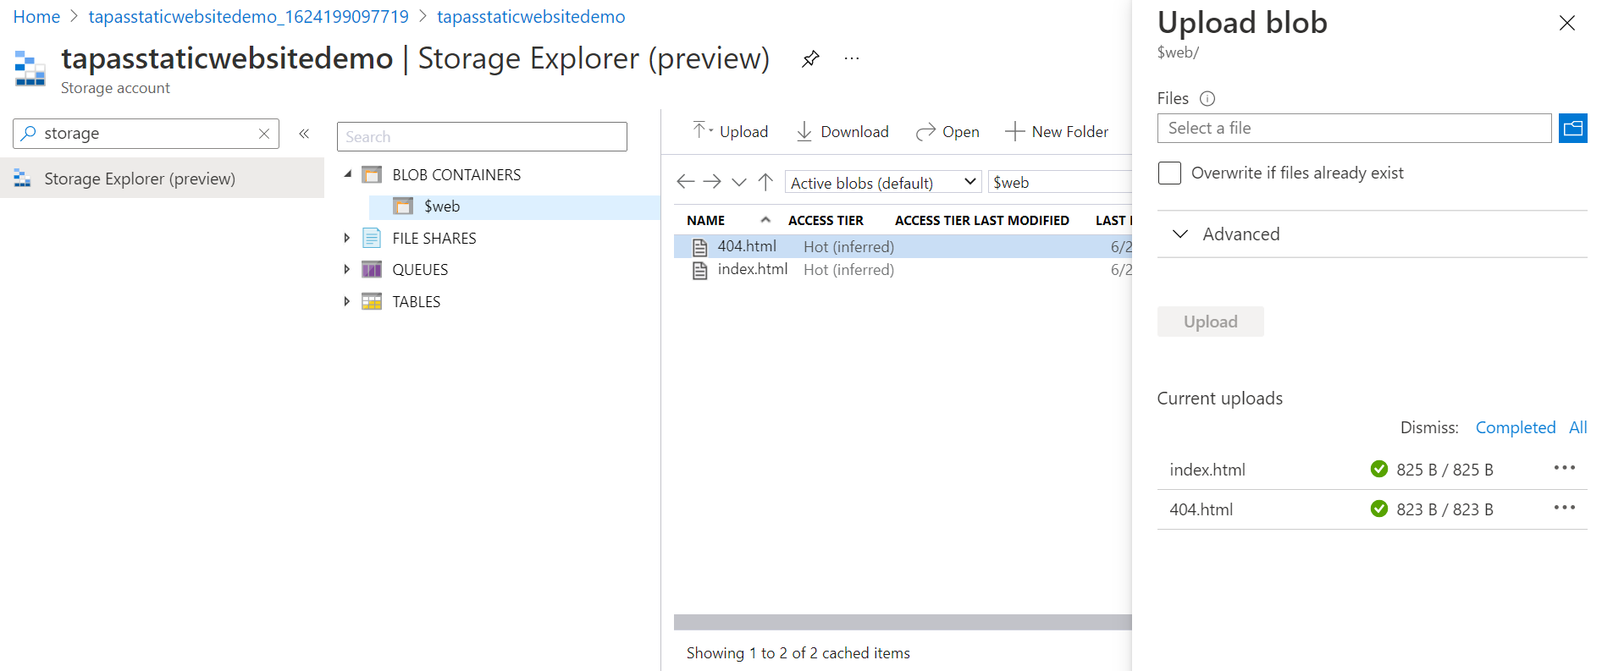This screenshot has height=671, width=1613.
Task: Sort by the Name column arrow
Action: pos(765,220)
